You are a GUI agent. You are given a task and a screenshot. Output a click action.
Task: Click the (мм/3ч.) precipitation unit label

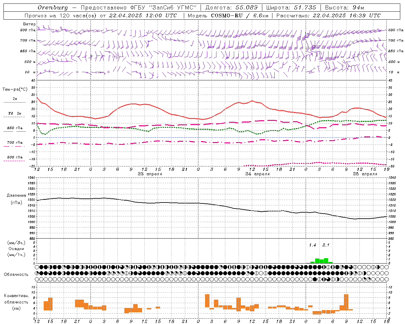16,243
